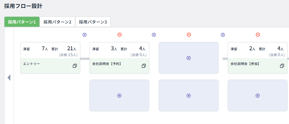Add a step below 会社説明会【予約】 card
The width and height of the screenshot is (289, 124).
(119, 95)
